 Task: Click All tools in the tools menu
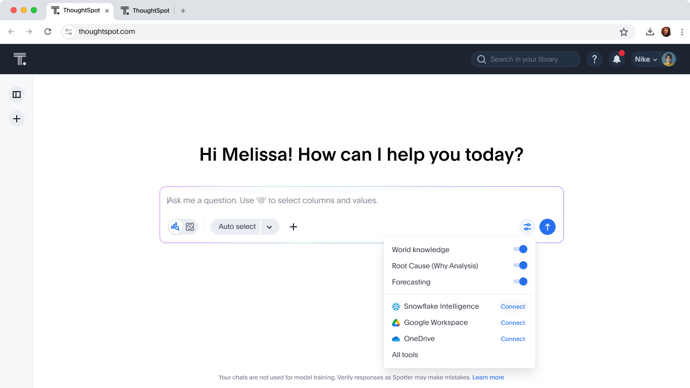click(x=405, y=355)
